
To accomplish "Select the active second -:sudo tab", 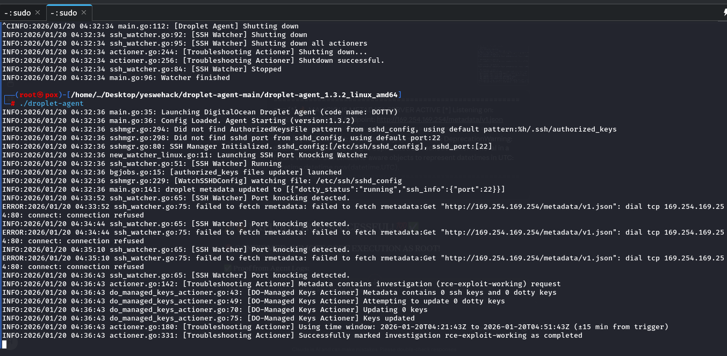I will tap(63, 13).
